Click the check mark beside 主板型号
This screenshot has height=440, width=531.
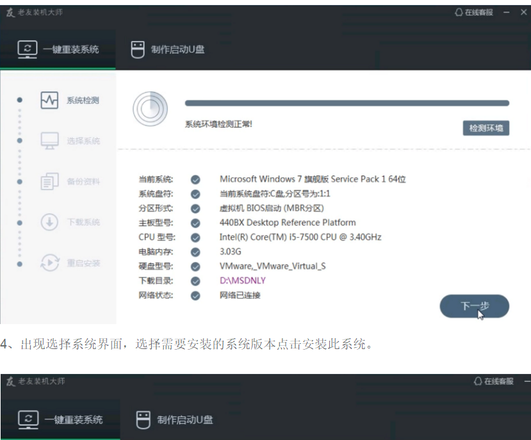(x=195, y=224)
